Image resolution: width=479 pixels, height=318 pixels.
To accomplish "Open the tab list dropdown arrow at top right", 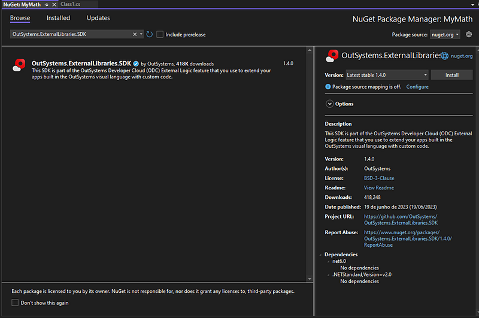I will tap(473, 5).
